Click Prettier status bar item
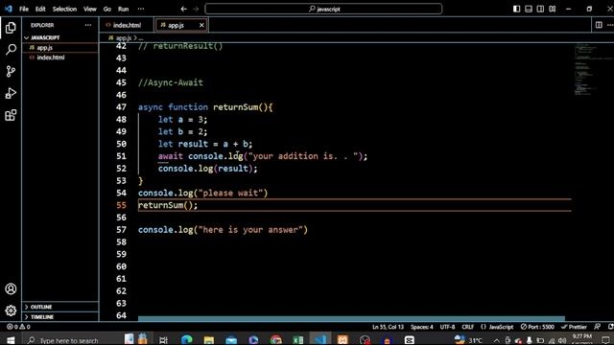This screenshot has width=614, height=345. [x=574, y=327]
